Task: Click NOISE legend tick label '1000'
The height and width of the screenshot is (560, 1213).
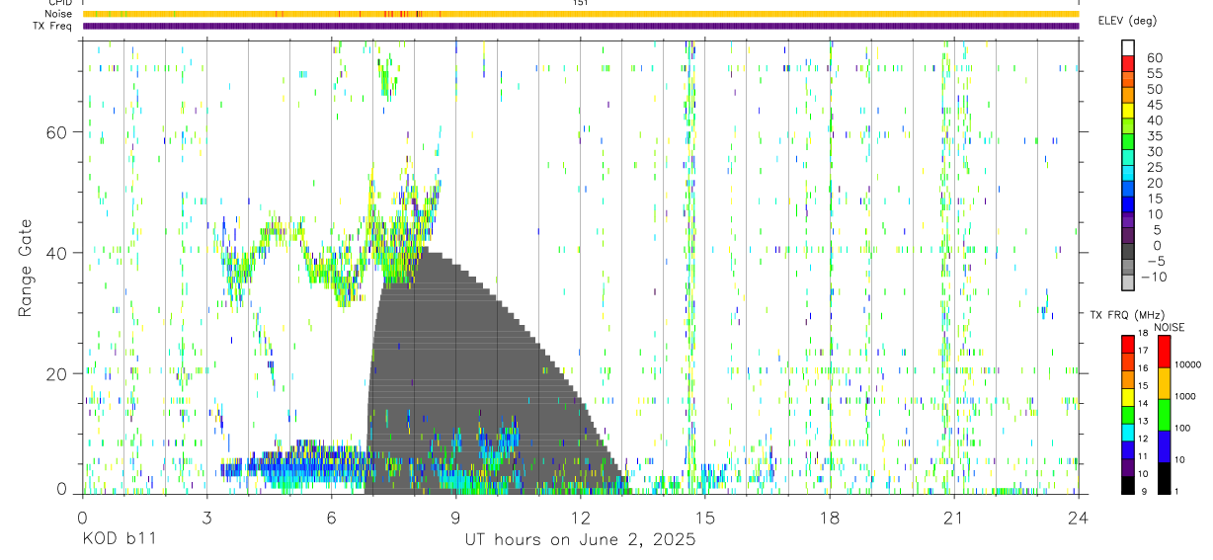Action: (1185, 396)
